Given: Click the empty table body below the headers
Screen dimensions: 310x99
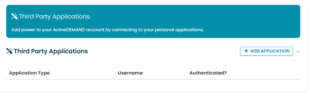Looking at the screenshot, I should point(153,85).
